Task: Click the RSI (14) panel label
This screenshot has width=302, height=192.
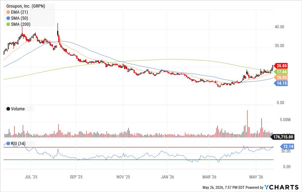Action: point(18,143)
